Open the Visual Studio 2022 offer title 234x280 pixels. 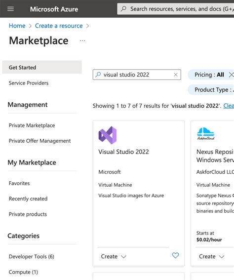coord(123,152)
